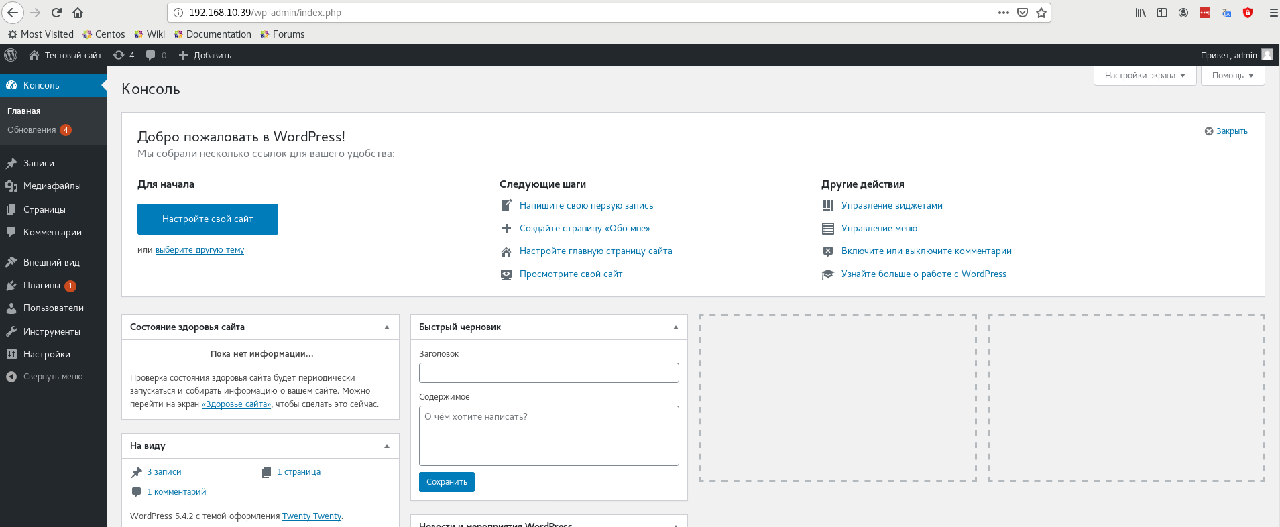Open the Firefox Library icon
1280x527 pixels.
click(1141, 13)
